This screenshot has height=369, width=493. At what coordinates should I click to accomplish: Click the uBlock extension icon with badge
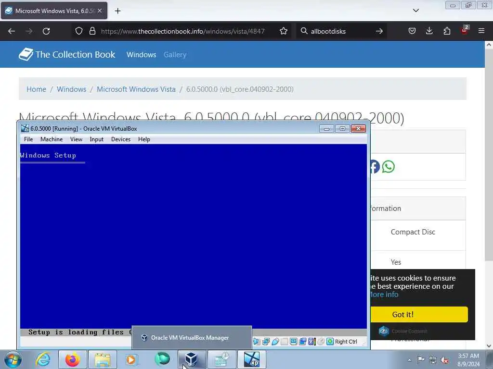pyautogui.click(x=465, y=30)
